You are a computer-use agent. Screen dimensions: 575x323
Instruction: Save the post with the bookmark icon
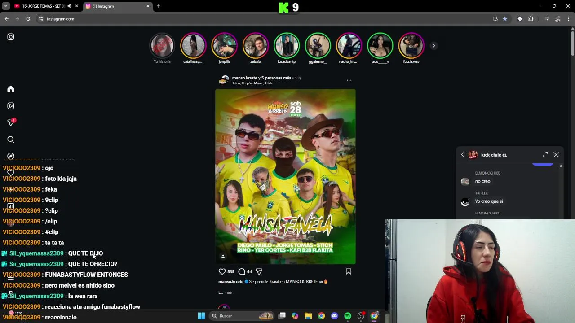[349, 271]
